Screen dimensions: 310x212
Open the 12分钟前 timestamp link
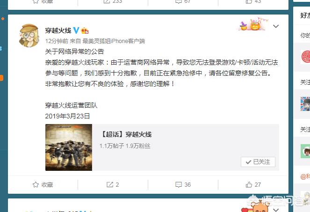pos(57,41)
